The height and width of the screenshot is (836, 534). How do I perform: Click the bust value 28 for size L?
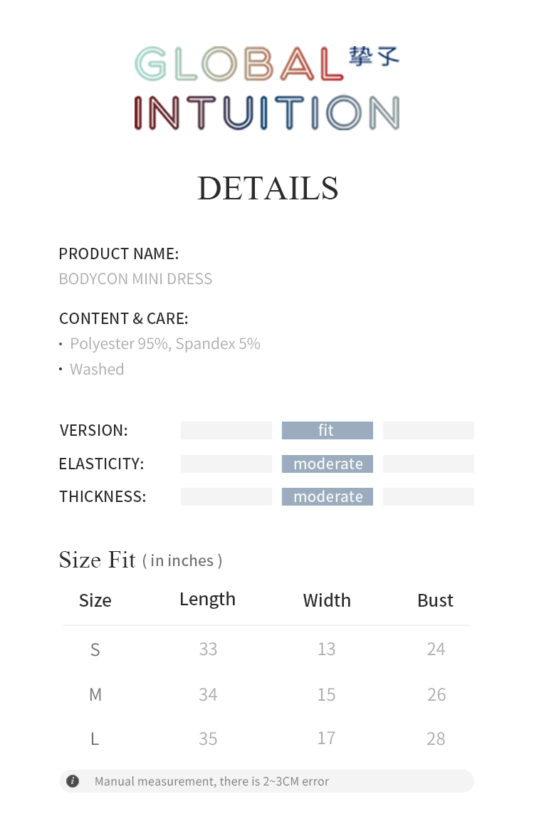[436, 738]
